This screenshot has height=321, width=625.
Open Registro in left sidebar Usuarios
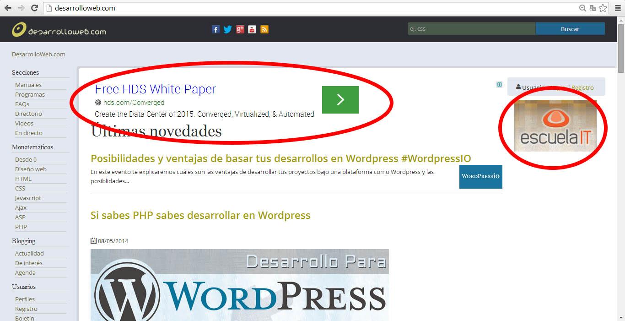click(26, 309)
